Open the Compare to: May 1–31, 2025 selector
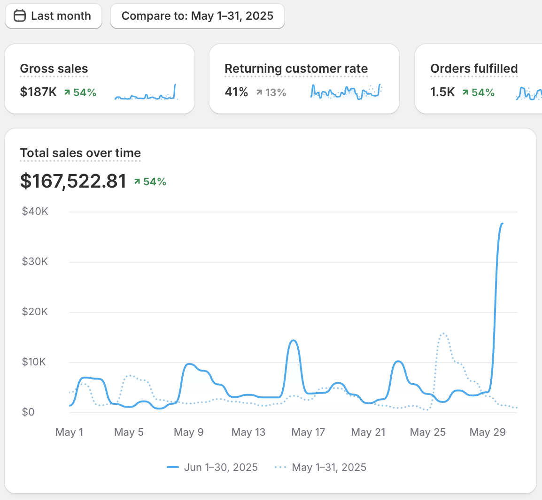 (197, 16)
